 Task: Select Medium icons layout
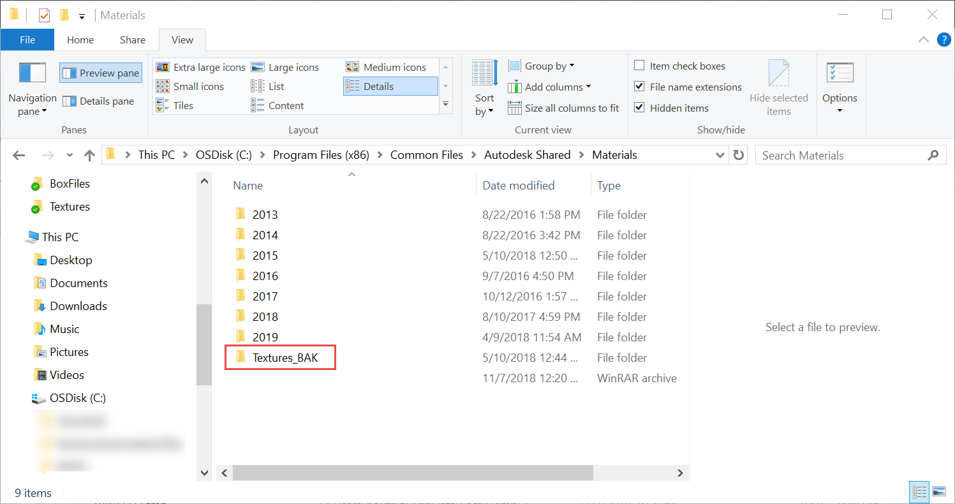coord(387,67)
